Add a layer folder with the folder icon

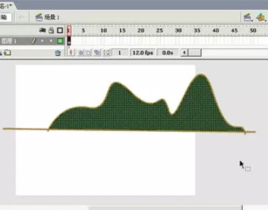8,53
